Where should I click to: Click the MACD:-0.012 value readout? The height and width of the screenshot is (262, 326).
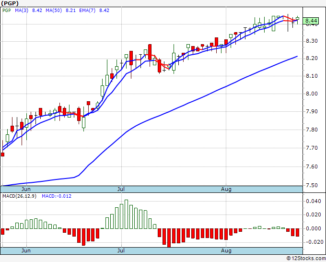click(x=57, y=196)
